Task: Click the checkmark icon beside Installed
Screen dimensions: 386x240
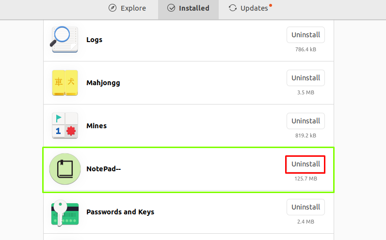Action: (x=171, y=8)
